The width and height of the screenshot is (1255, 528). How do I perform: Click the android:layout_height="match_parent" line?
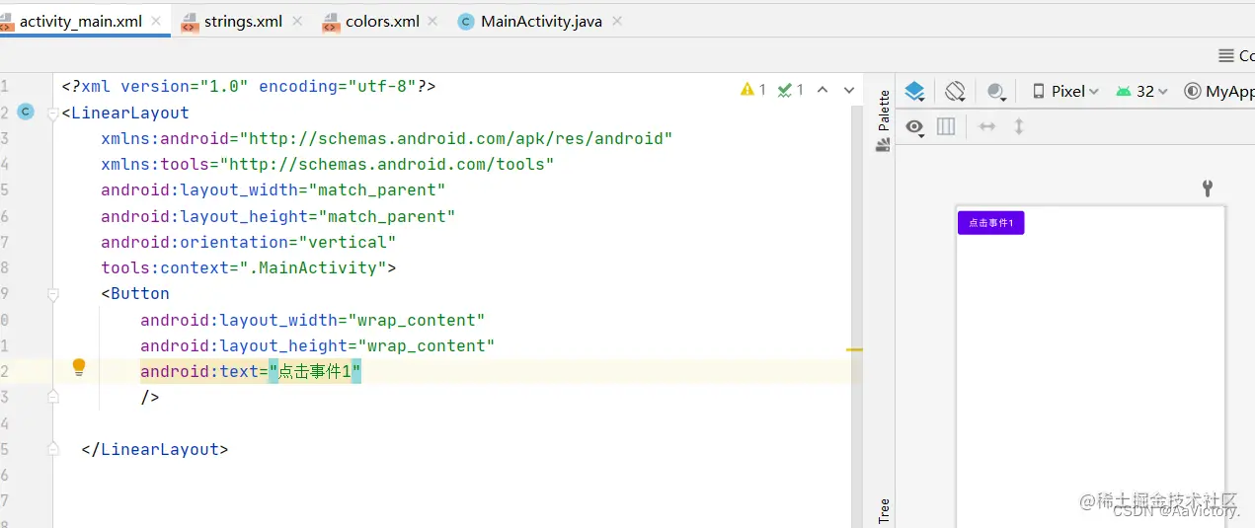pos(277,216)
